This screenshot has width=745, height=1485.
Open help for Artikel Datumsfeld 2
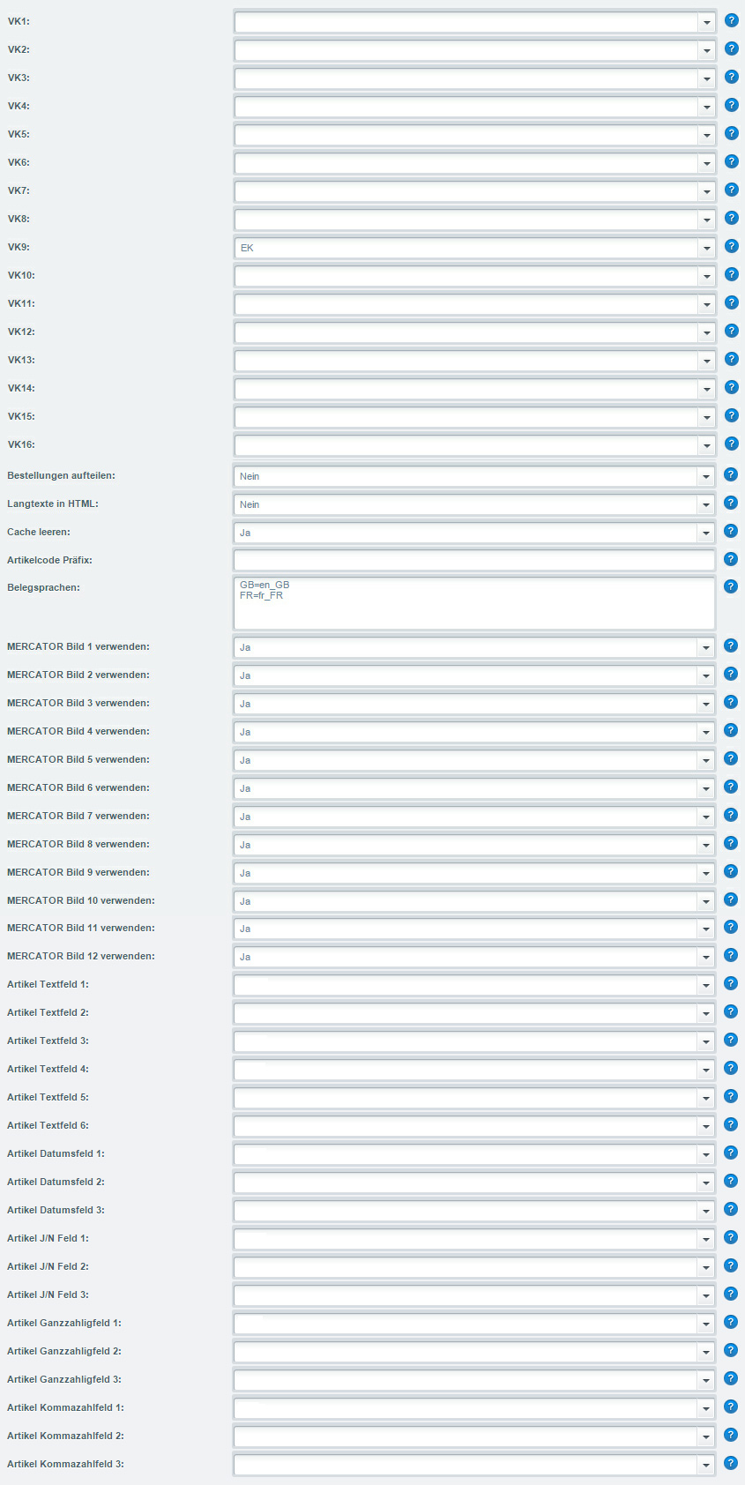coord(731,1181)
